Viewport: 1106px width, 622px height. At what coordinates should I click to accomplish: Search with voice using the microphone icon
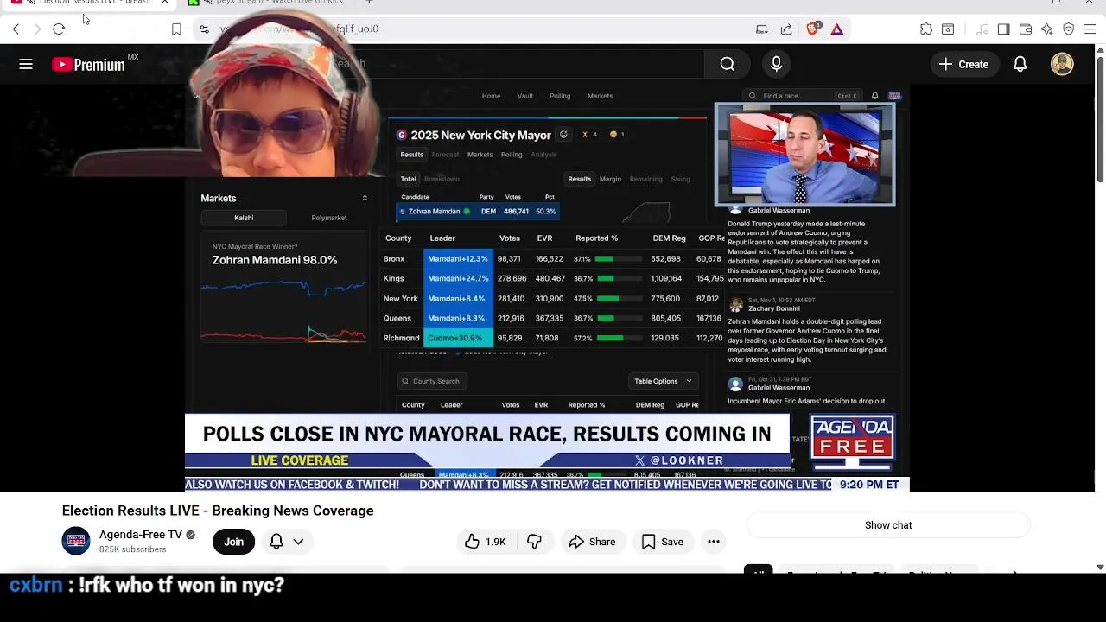tap(776, 64)
